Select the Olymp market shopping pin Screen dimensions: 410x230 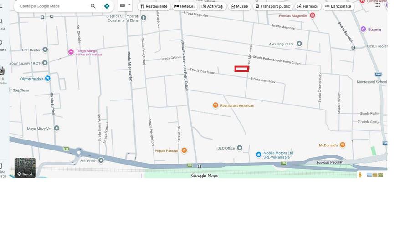[x=48, y=78]
